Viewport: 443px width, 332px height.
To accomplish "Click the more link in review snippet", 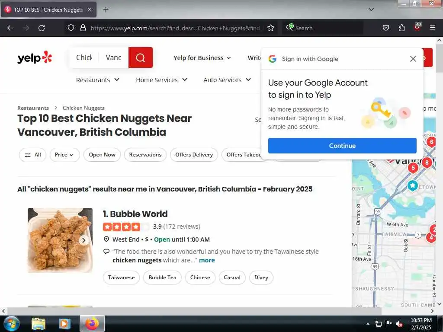I will pos(207,260).
